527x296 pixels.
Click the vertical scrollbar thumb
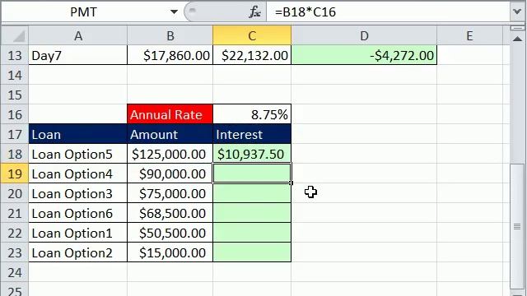[518, 227]
